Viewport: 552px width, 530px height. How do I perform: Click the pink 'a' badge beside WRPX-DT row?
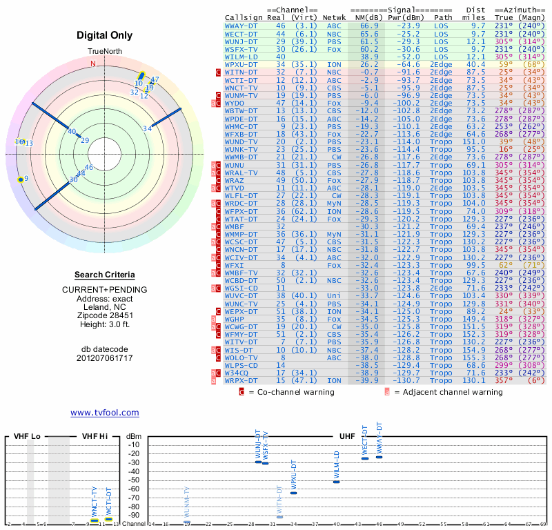pos(213,381)
